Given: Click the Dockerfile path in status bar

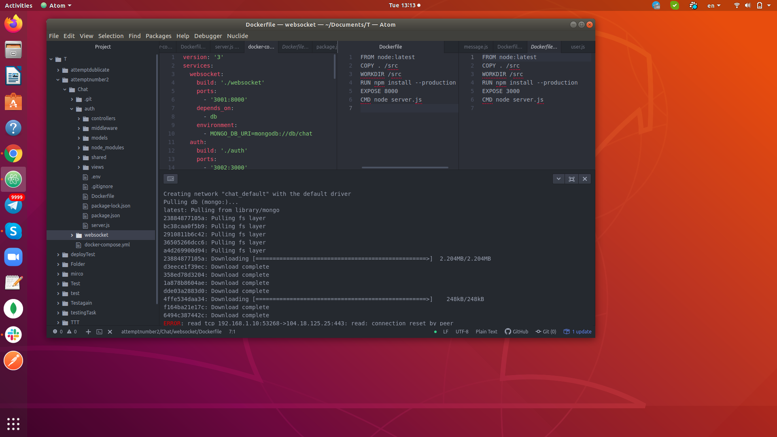Looking at the screenshot, I should [172, 332].
